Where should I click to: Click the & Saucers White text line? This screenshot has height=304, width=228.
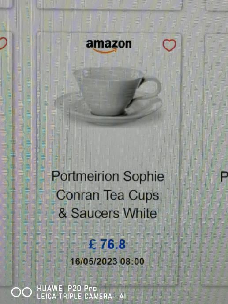click(108, 213)
